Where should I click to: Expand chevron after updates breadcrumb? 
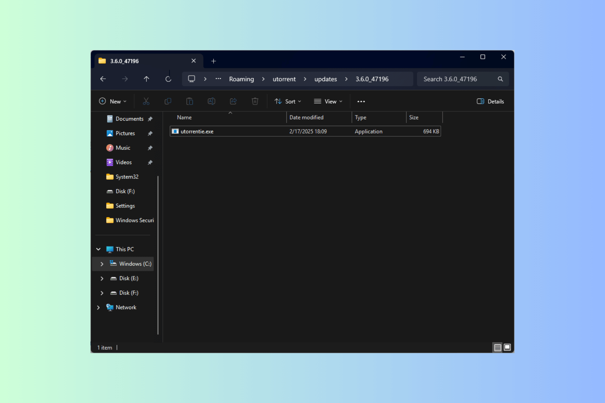point(346,79)
